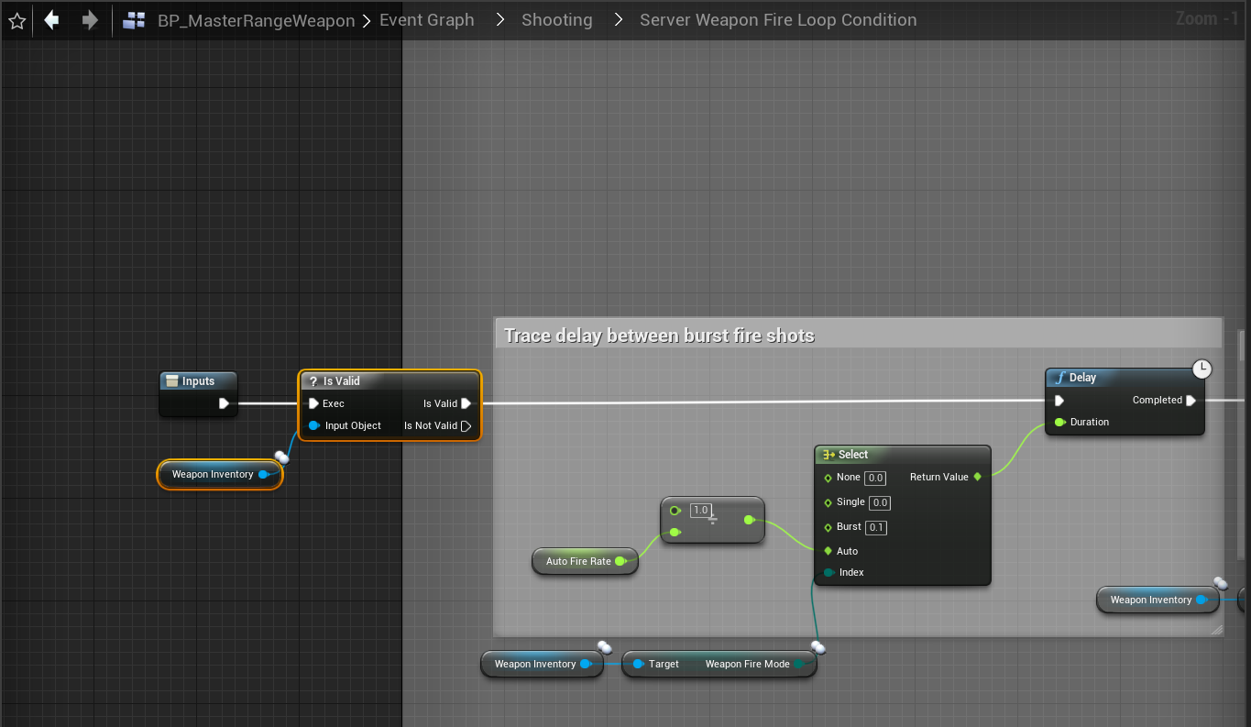Click the comment box resize handle corner
The height and width of the screenshot is (727, 1251).
click(1215, 630)
